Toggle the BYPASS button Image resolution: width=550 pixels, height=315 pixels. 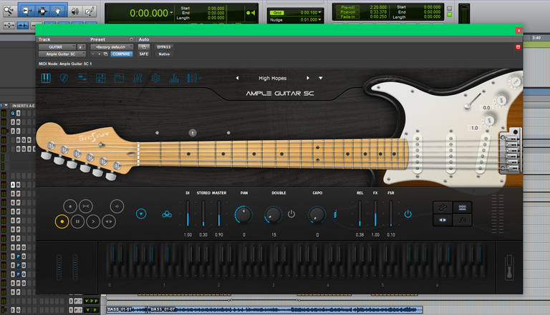[x=164, y=47]
